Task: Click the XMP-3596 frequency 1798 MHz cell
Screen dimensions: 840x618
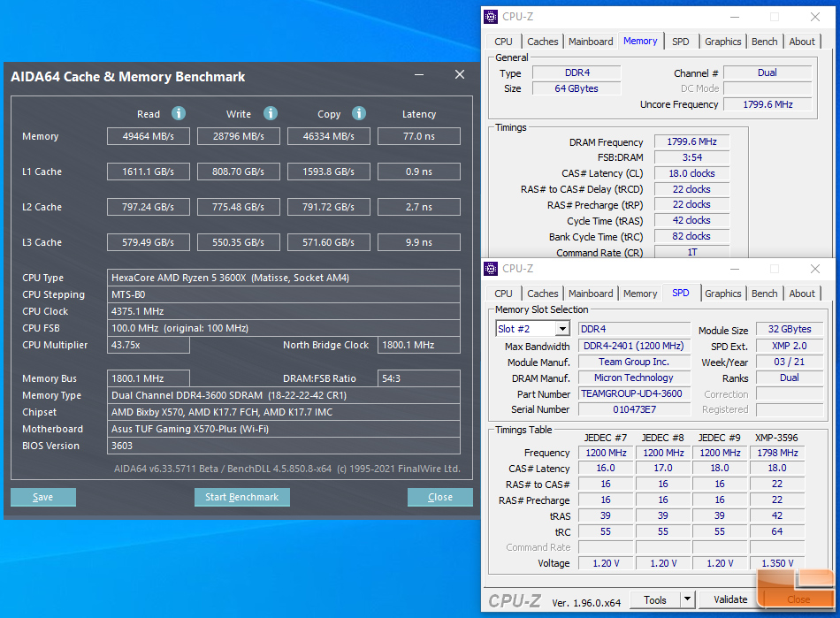Action: pyautogui.click(x=777, y=453)
